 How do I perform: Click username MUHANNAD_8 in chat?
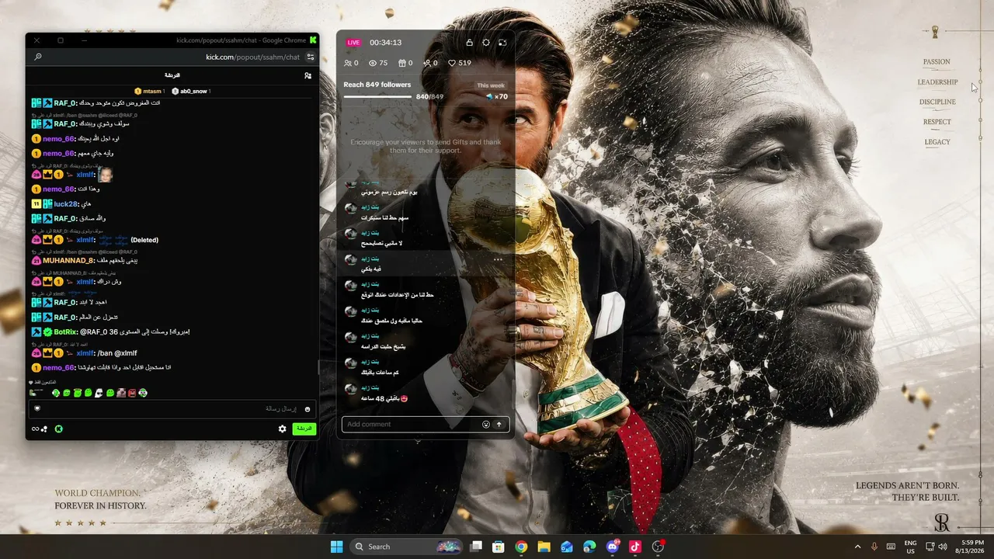[68, 261]
